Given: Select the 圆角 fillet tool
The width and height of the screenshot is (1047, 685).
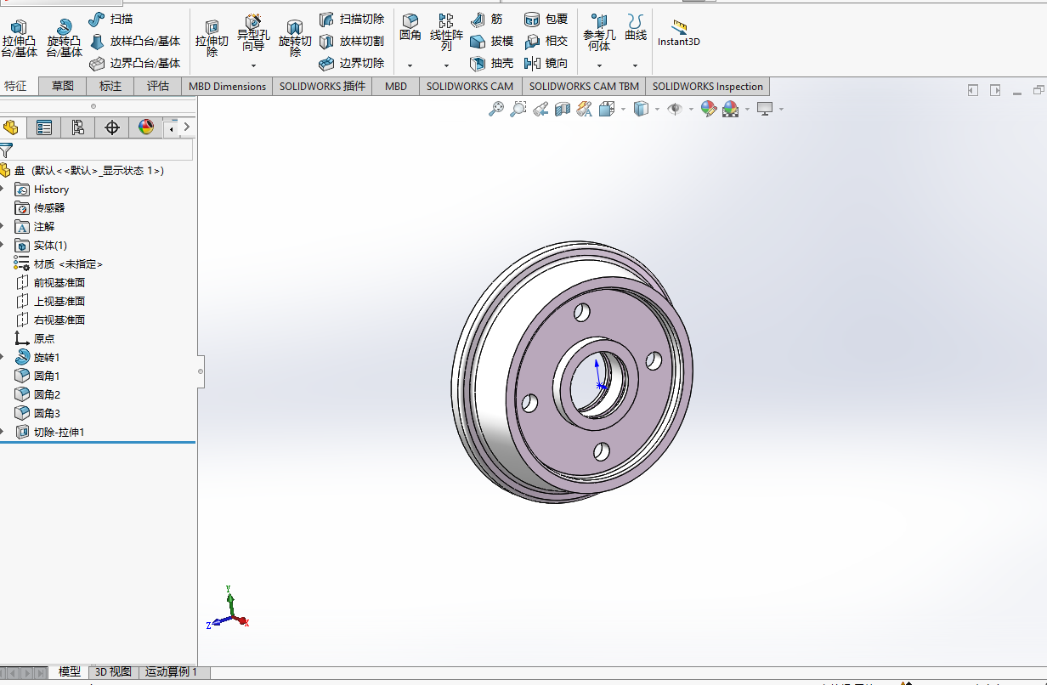Looking at the screenshot, I should 410,28.
